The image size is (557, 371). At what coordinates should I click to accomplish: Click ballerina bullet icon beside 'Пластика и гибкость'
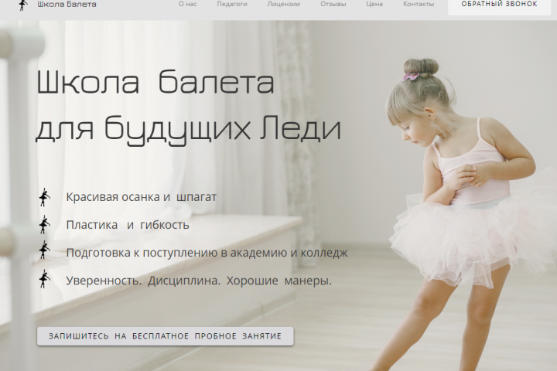pyautogui.click(x=44, y=225)
